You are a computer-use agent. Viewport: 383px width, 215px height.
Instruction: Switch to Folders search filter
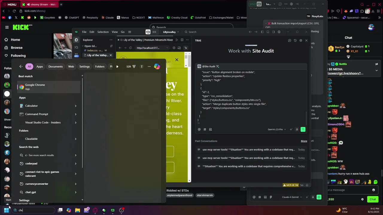[x=100, y=67]
